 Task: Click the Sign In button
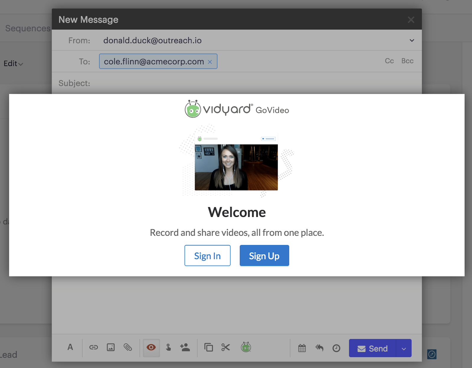207,256
